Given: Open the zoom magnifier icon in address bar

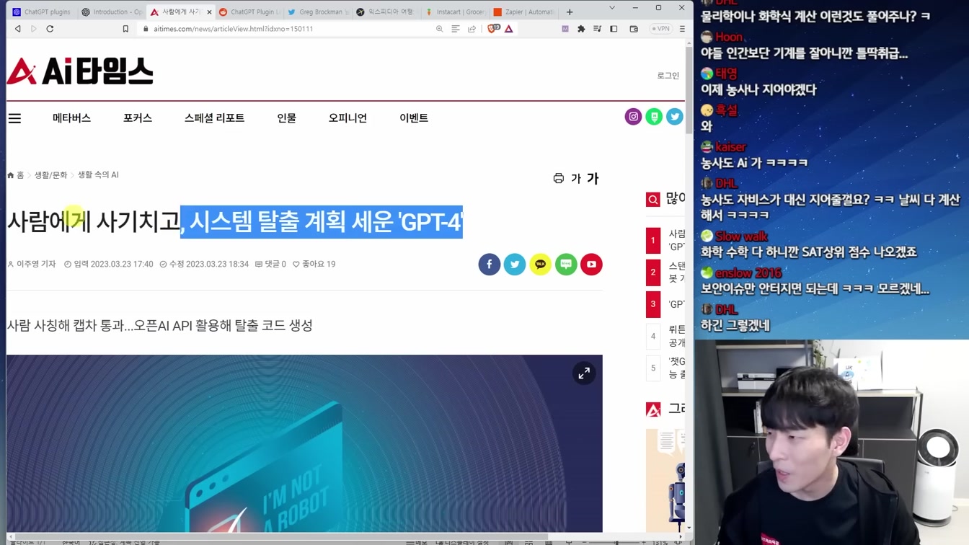Looking at the screenshot, I should [x=439, y=29].
